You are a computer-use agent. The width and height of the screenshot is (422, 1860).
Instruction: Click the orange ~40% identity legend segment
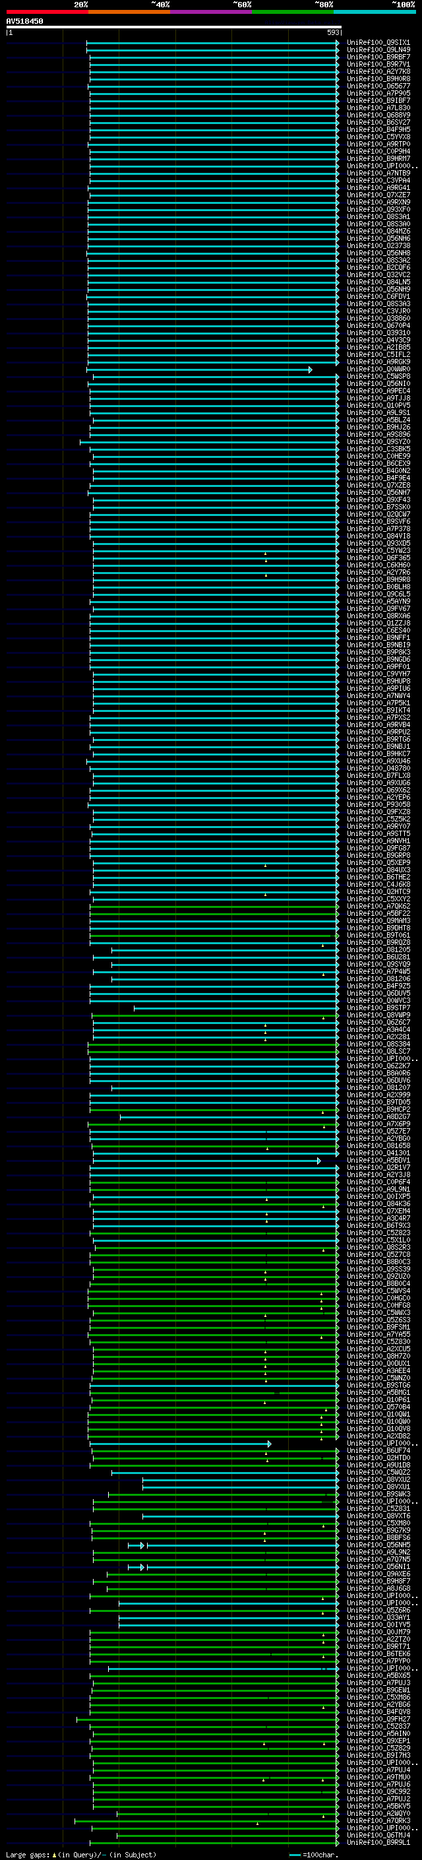coord(129,12)
